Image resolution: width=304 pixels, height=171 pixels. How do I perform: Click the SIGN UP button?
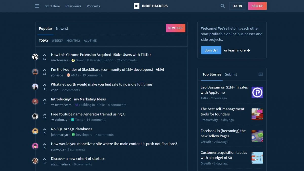click(x=257, y=6)
